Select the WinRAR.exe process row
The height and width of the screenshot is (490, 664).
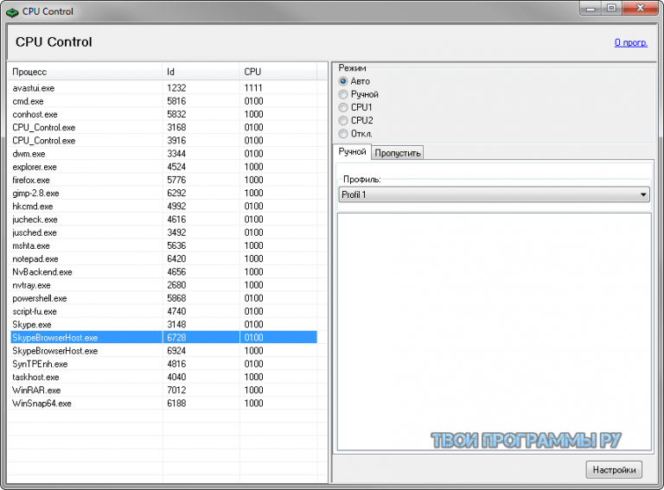[163, 390]
